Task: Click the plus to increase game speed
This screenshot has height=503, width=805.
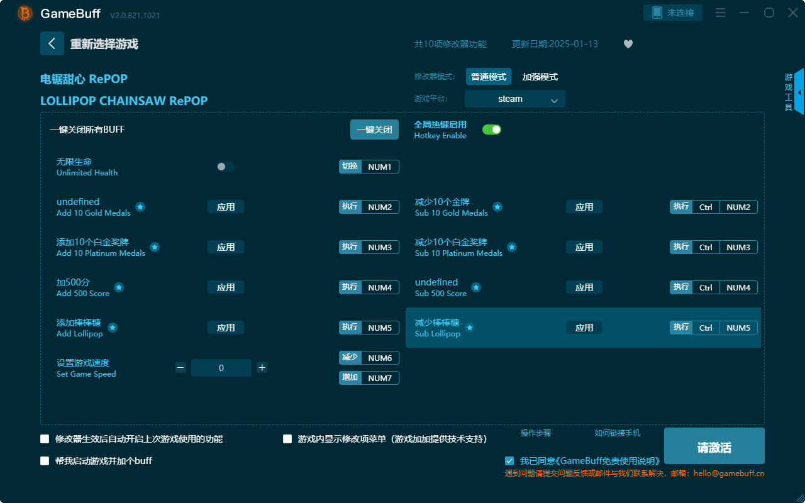Action: point(262,367)
